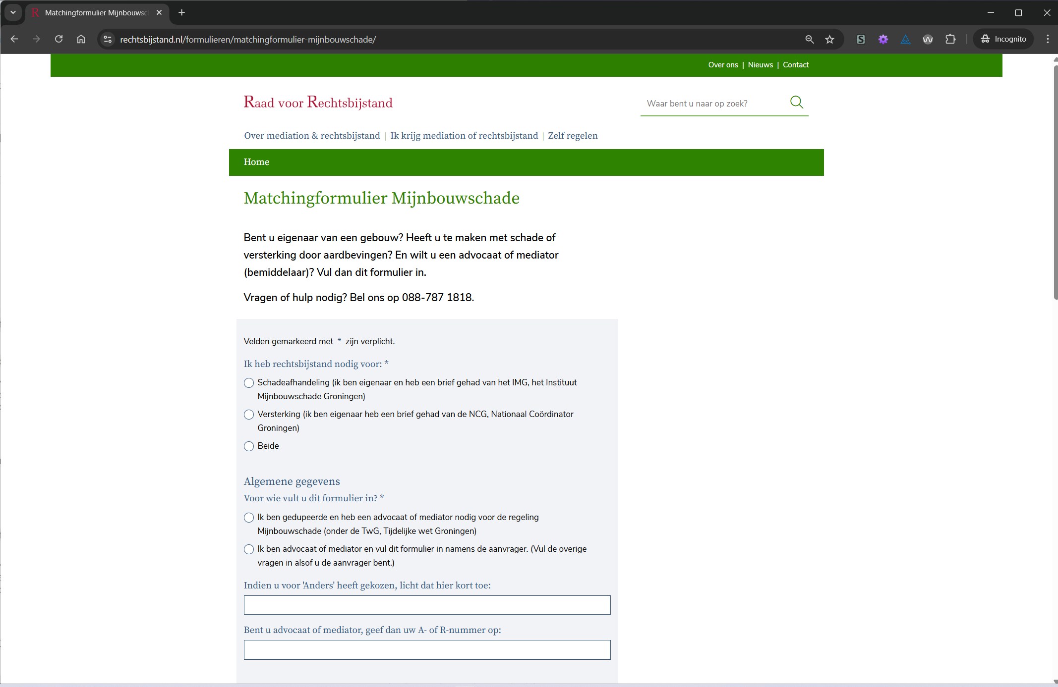This screenshot has width=1058, height=687.
Task: Click the 'Voor wie vult u dit formulier in?' label
Action: pyautogui.click(x=314, y=498)
